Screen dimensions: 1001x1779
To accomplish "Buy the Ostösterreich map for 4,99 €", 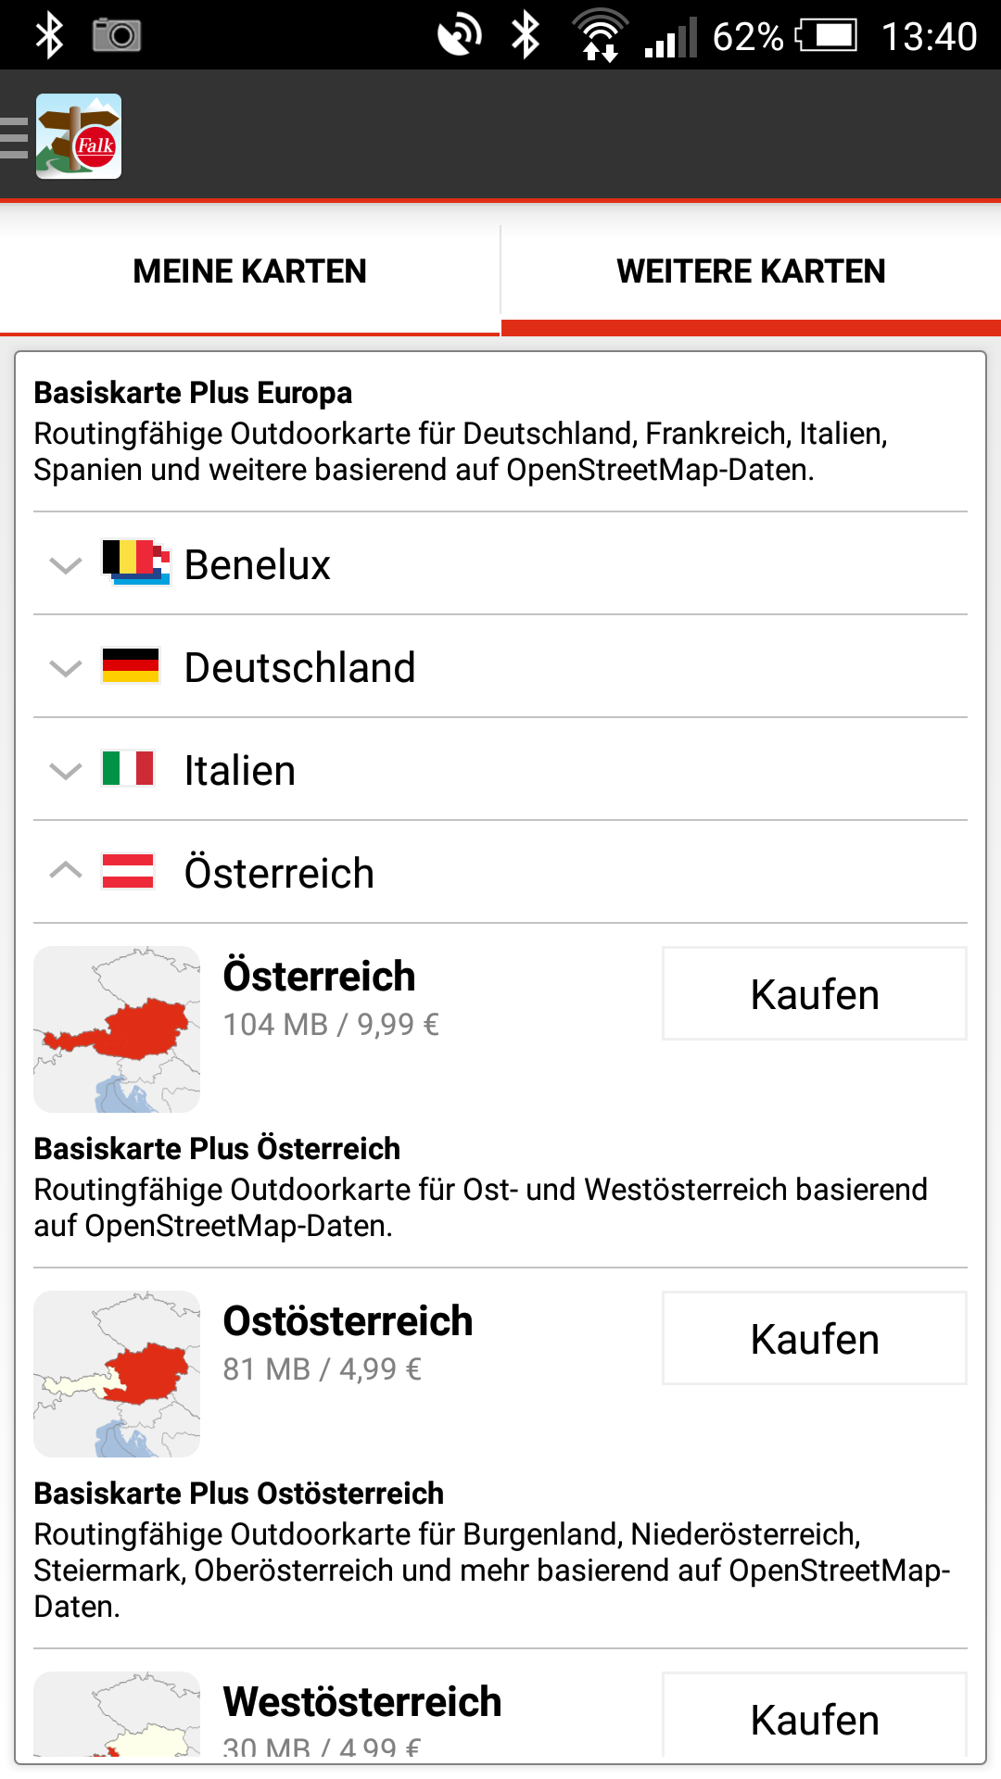I will (x=814, y=1339).
